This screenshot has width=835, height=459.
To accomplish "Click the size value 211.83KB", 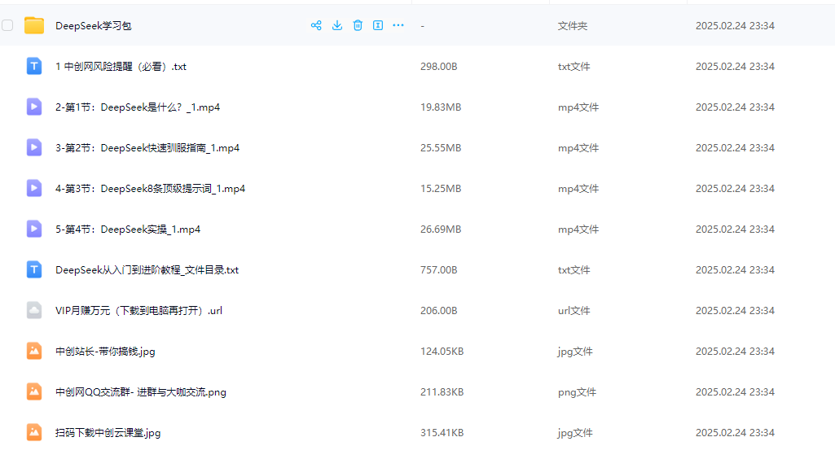I will coord(442,392).
